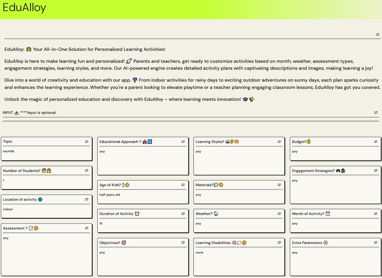Click settings icon above the EduAlloy description
Screen dimensions: 382x278
378,34
